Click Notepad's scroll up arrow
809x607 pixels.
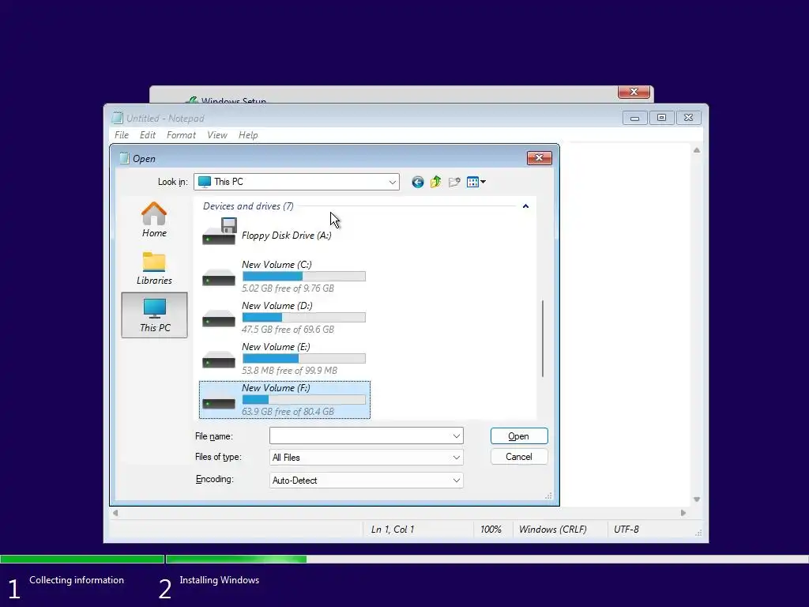click(x=697, y=150)
